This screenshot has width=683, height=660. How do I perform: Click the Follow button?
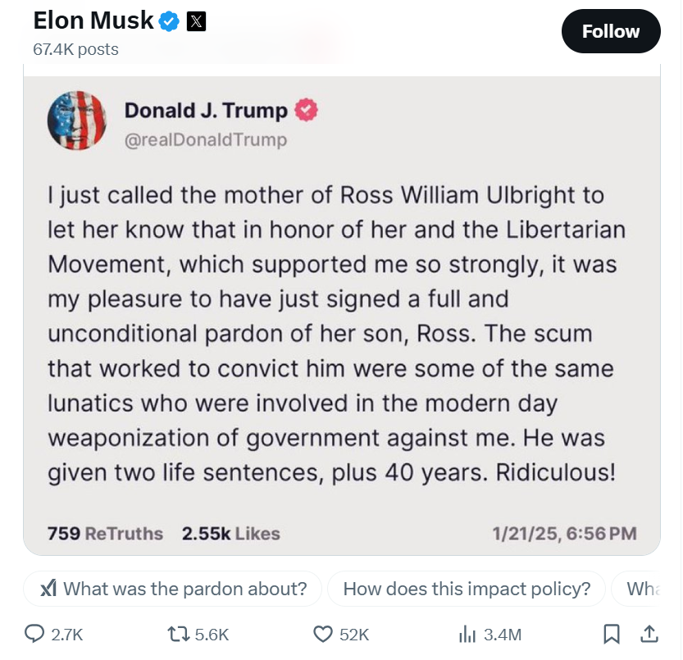tap(611, 31)
